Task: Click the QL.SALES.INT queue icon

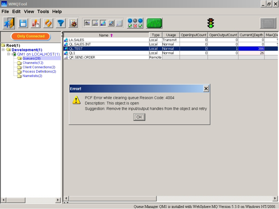Action: click(66, 44)
